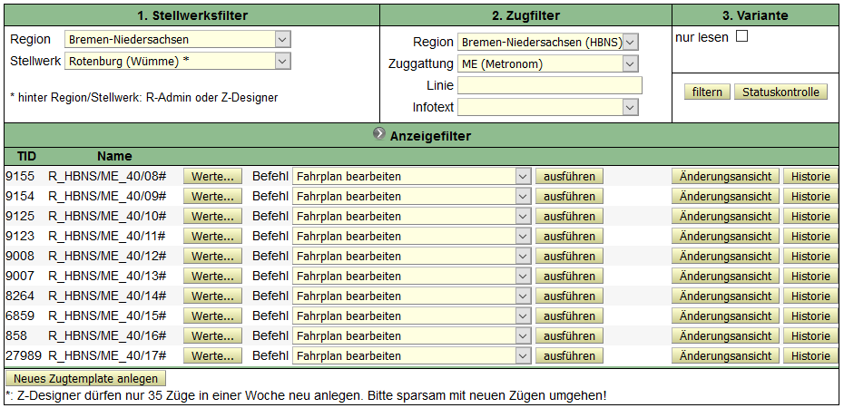Click into the Linie text field
The width and height of the screenshot is (844, 408).
coord(549,85)
